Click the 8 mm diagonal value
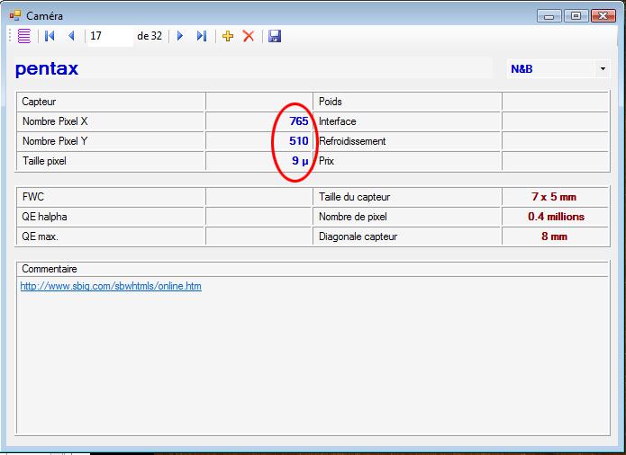This screenshot has height=455, width=626. (554, 236)
